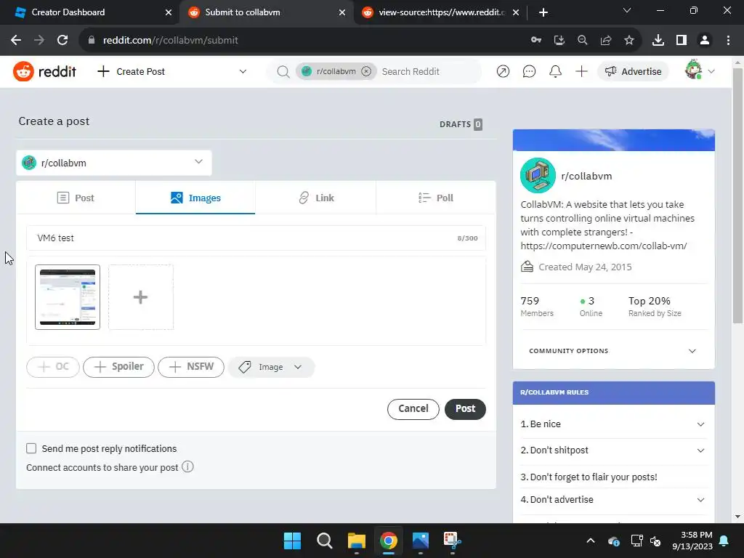This screenshot has height=558, width=744.
Task: Go back with Chrome back arrow
Action: [16, 41]
